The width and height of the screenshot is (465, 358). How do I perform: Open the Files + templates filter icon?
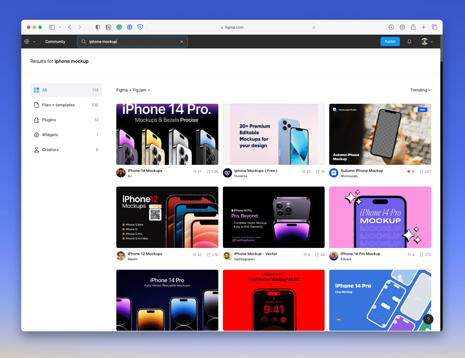tap(37, 105)
